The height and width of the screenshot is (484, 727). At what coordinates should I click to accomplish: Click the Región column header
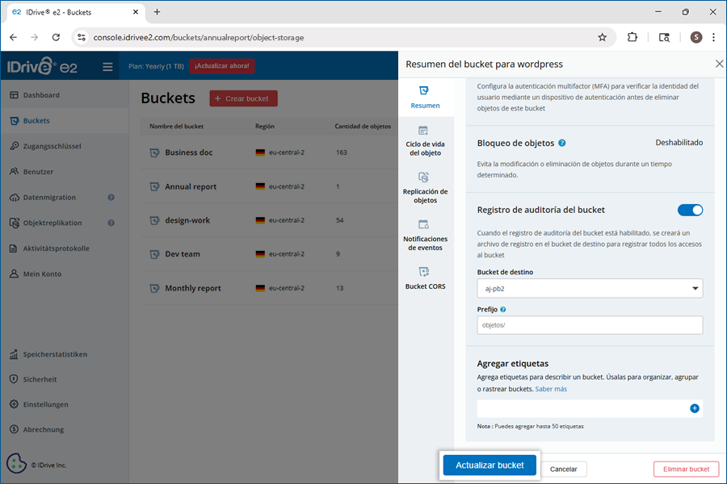point(265,127)
